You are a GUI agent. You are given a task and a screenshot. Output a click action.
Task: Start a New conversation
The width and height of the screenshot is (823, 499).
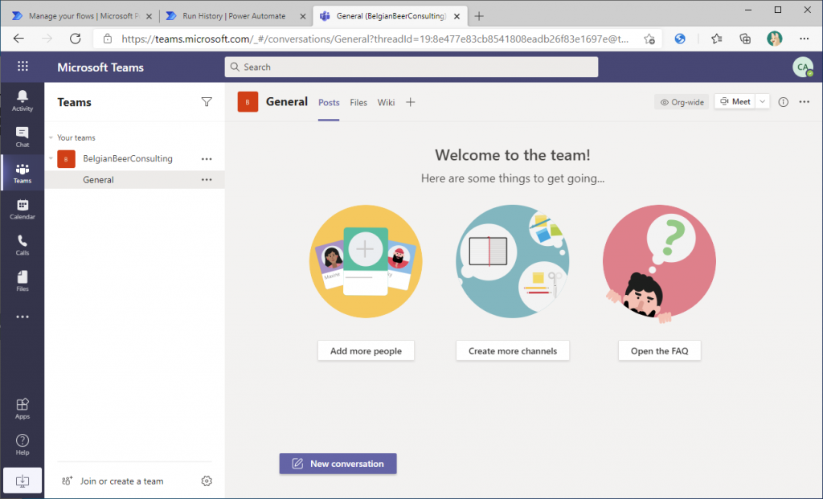[x=338, y=464]
